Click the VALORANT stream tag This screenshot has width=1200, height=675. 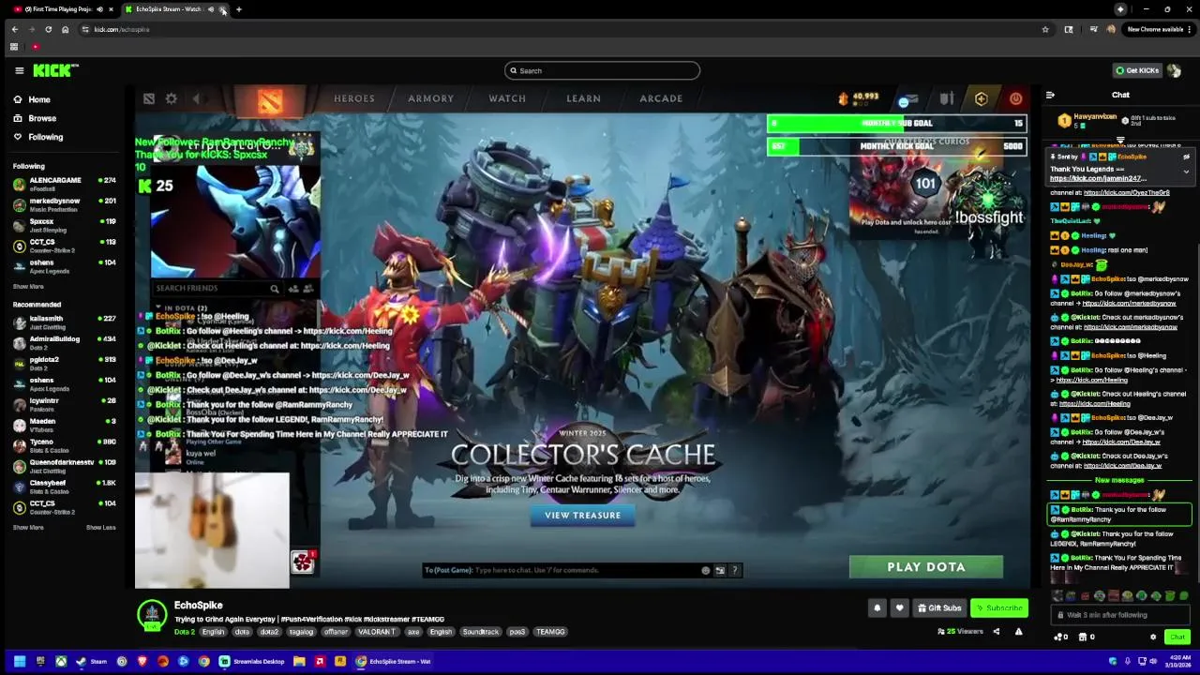[377, 632]
